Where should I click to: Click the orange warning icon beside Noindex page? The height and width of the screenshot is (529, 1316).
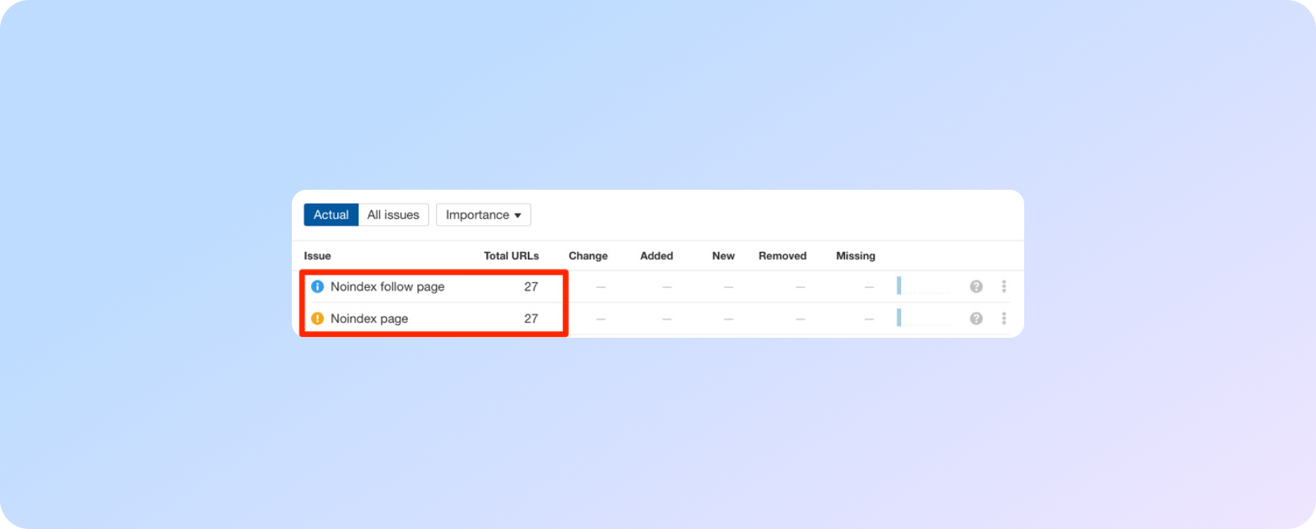click(x=317, y=319)
